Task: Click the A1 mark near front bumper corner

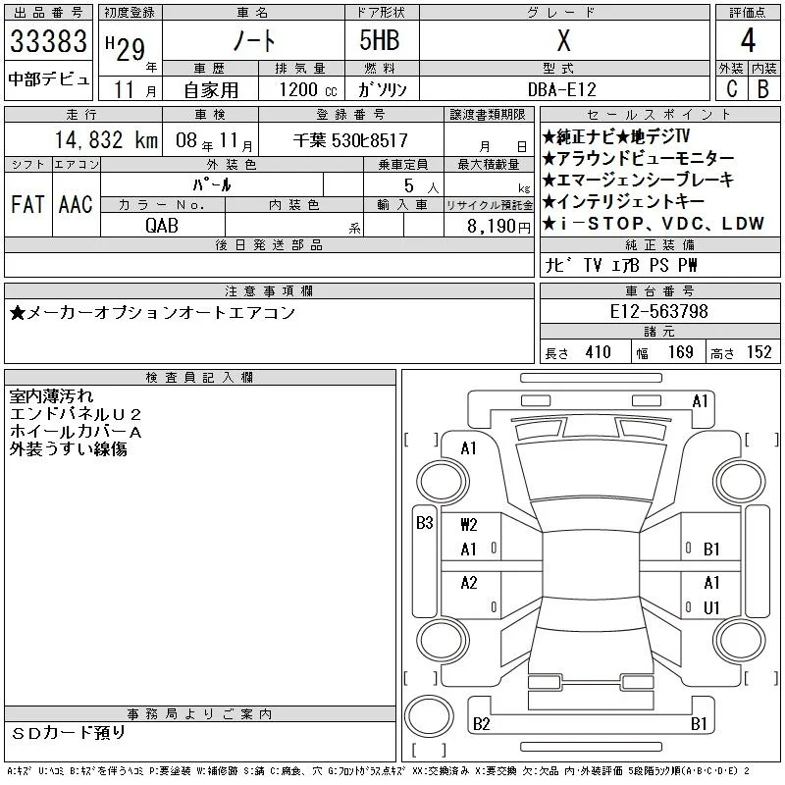Action: (x=700, y=401)
